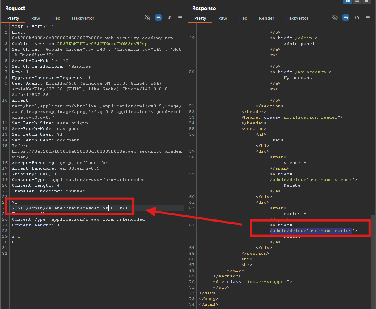Click 'footer-wrapper' div line in response

click(253, 282)
